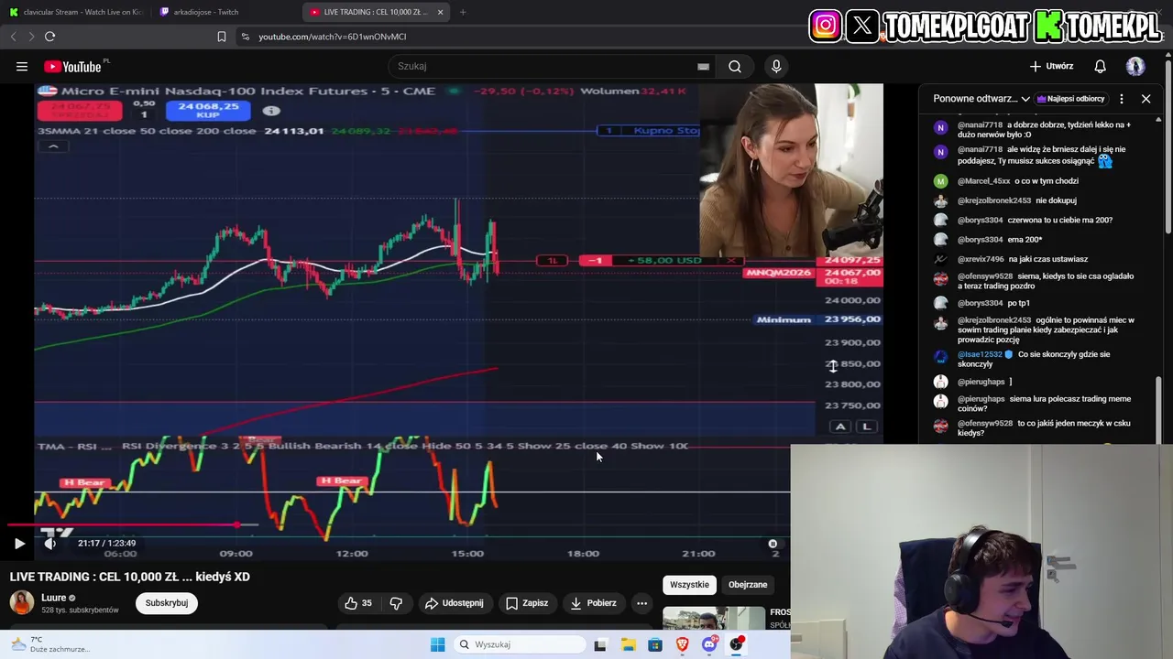Open the OBS app icon on taskbar
Image resolution: width=1173 pixels, height=659 pixels.
tap(737, 644)
